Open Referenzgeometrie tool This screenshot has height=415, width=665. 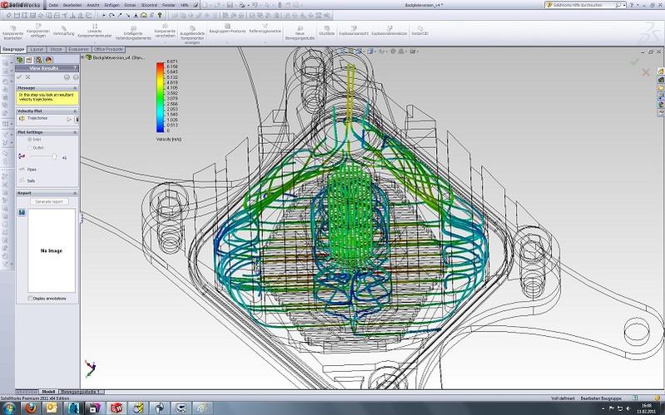[x=265, y=29]
